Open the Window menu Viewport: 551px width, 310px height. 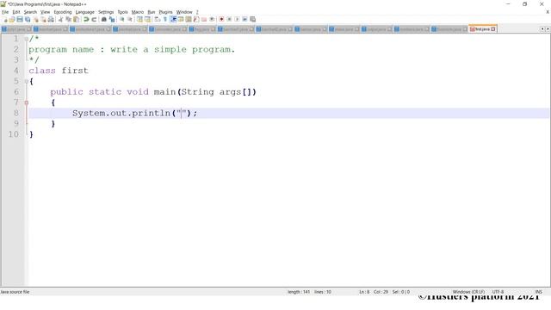[x=184, y=12]
